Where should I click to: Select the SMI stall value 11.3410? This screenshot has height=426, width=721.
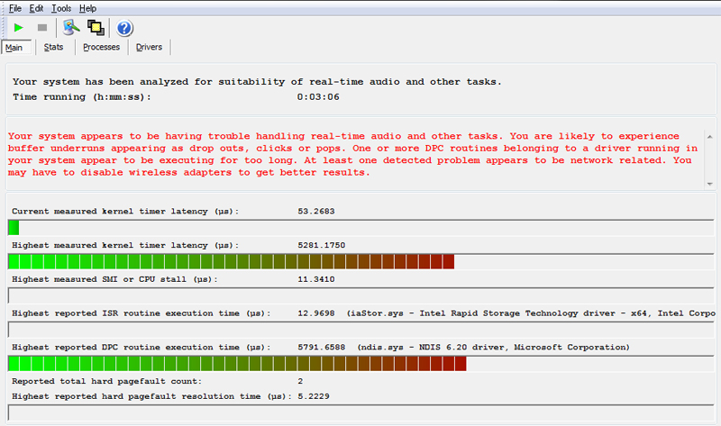pos(316,279)
